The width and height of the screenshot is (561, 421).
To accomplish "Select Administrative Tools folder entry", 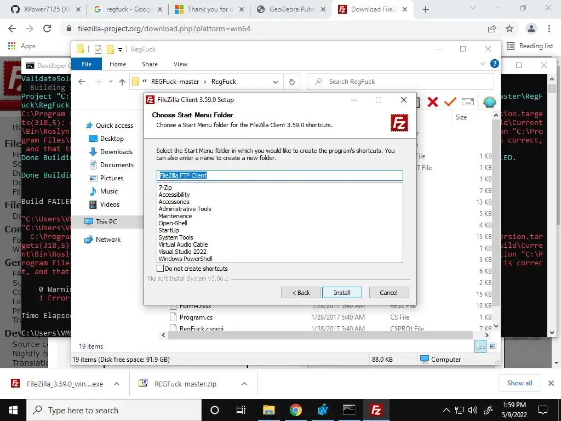I will tap(185, 209).
